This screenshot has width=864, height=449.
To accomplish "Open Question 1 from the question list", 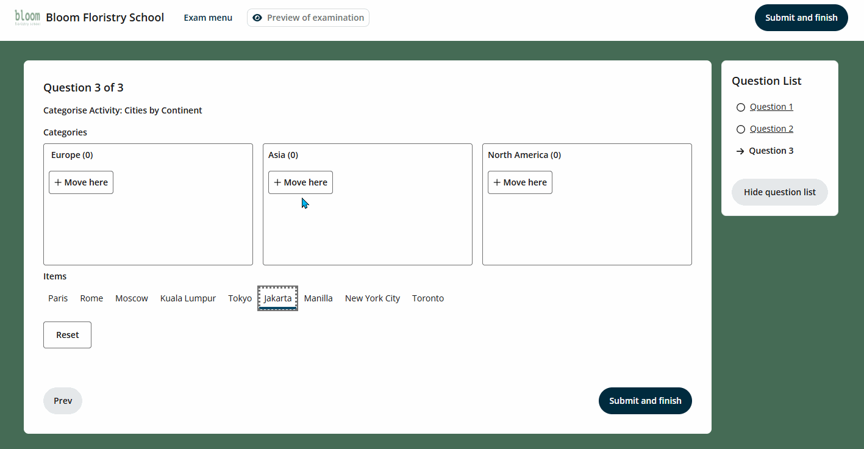I will pyautogui.click(x=771, y=107).
